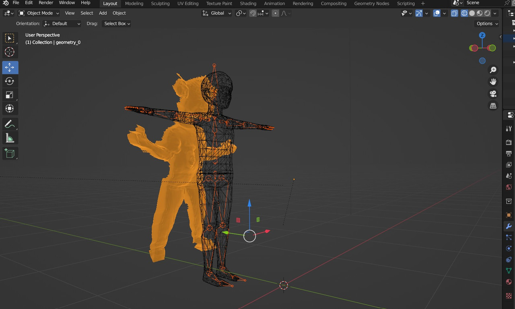Activate the 3D Cursor tool
Viewport: 515px width, 309px height.
point(10,52)
